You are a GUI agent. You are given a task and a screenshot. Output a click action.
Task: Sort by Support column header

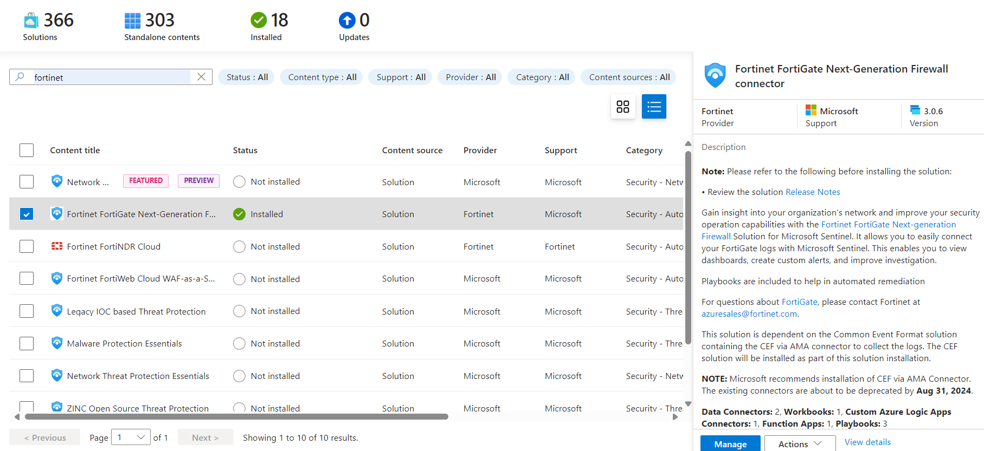561,150
